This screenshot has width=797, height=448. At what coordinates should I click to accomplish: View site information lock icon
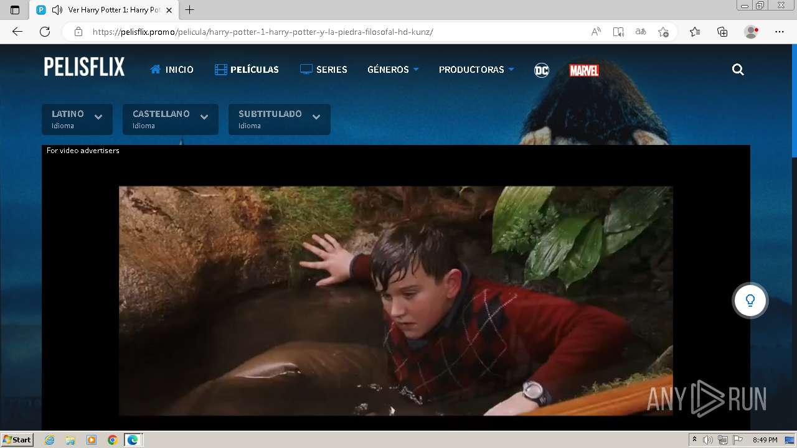[78, 32]
